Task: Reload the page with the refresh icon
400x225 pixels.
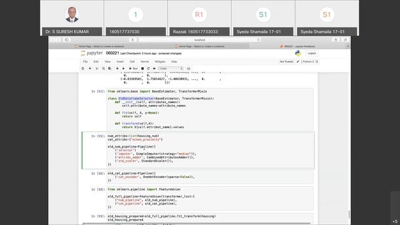Action: [x=258, y=40]
